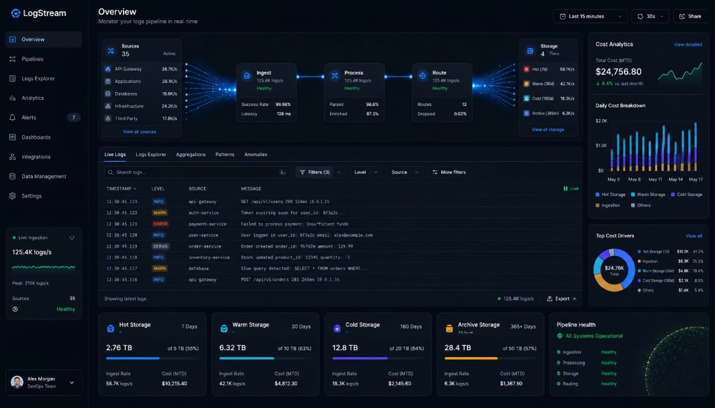The height and width of the screenshot is (408, 715).
Task: Open the Export options dropdown
Action: pos(562,299)
